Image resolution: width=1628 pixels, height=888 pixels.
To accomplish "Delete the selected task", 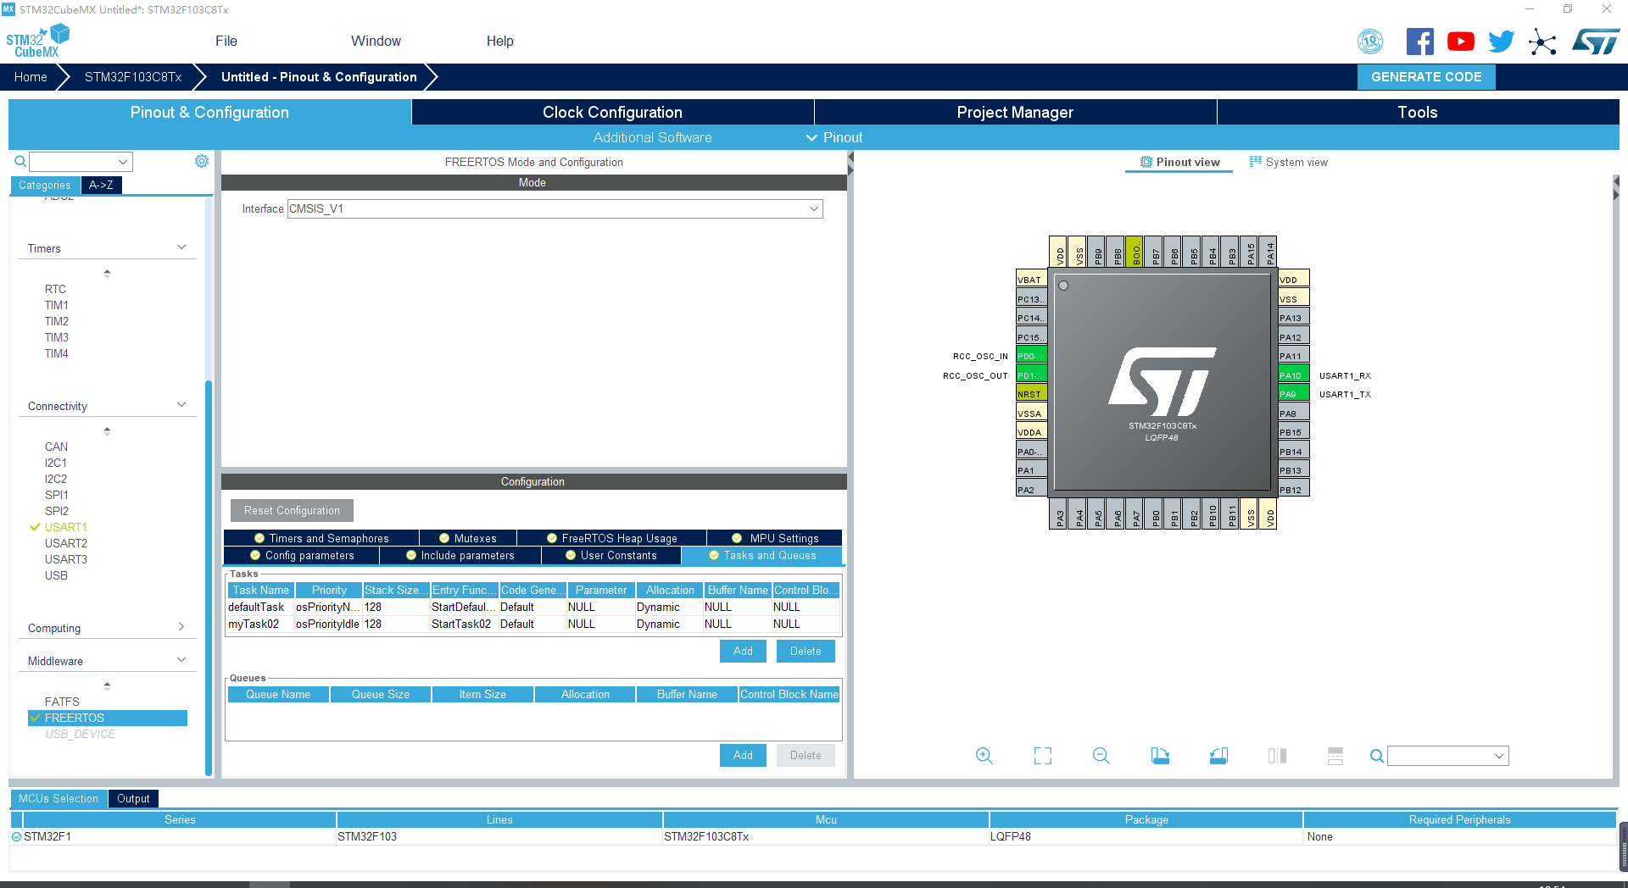I will (x=806, y=651).
